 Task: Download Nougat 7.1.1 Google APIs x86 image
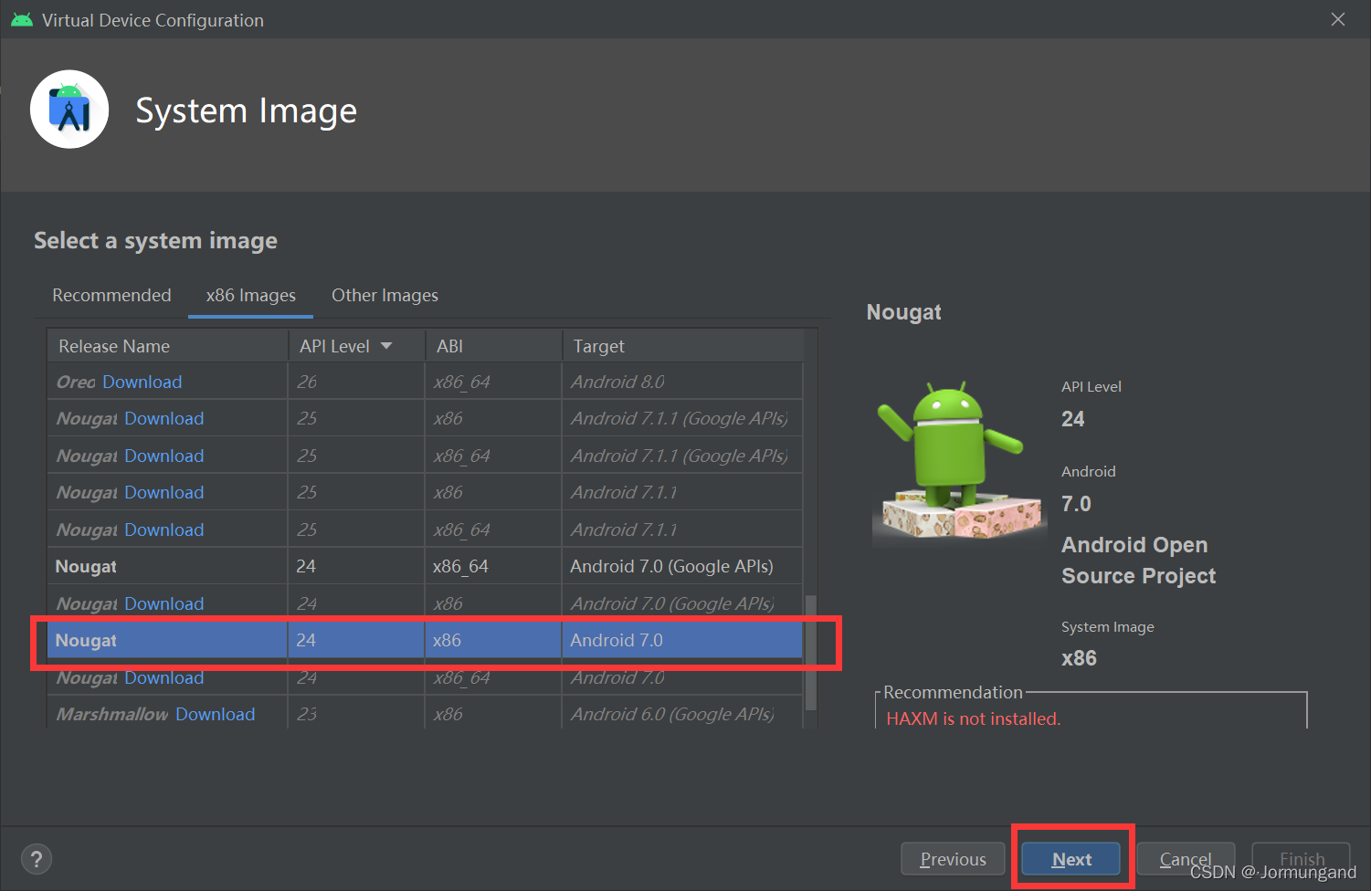click(x=163, y=418)
